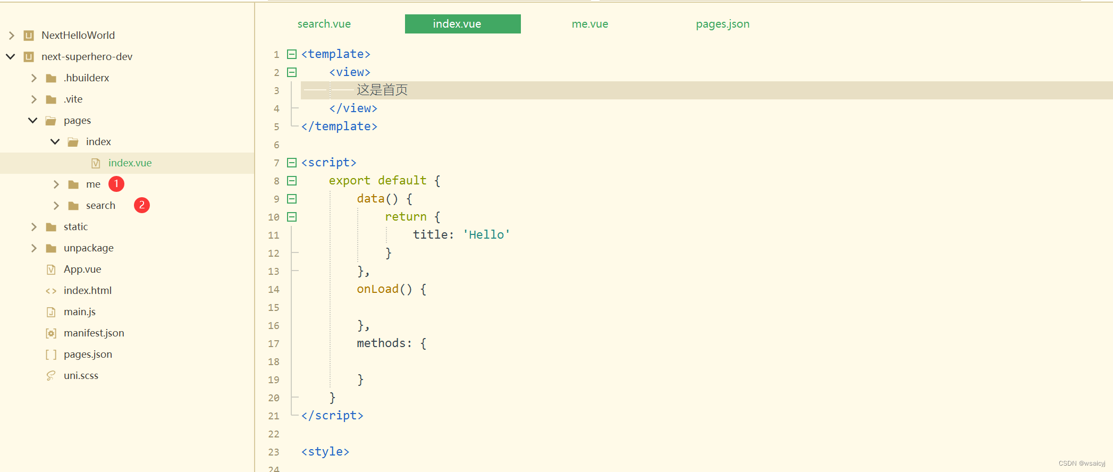The height and width of the screenshot is (472, 1113).
Task: Click the next-superhero-dev project icon
Action: click(x=29, y=57)
